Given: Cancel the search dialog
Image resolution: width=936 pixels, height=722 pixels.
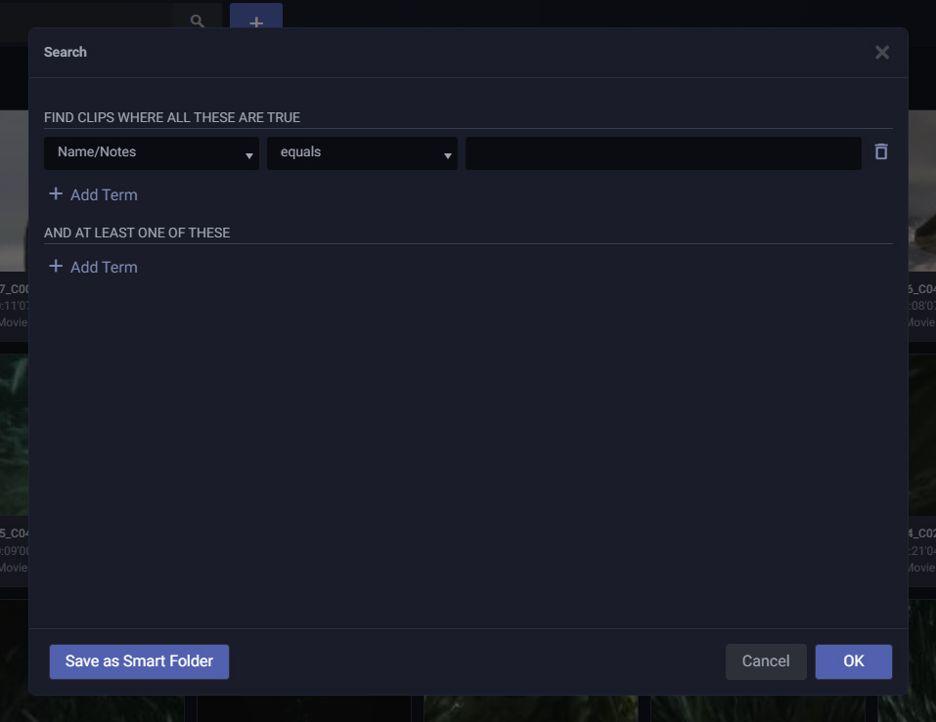Looking at the screenshot, I should coord(766,661).
